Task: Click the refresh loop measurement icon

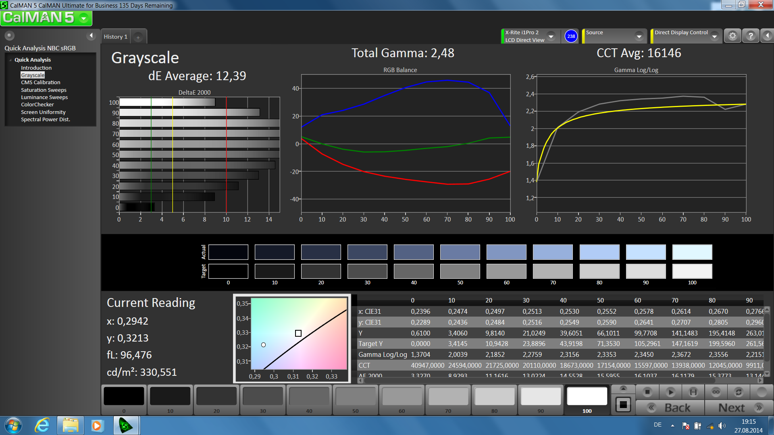Action: pos(739,392)
